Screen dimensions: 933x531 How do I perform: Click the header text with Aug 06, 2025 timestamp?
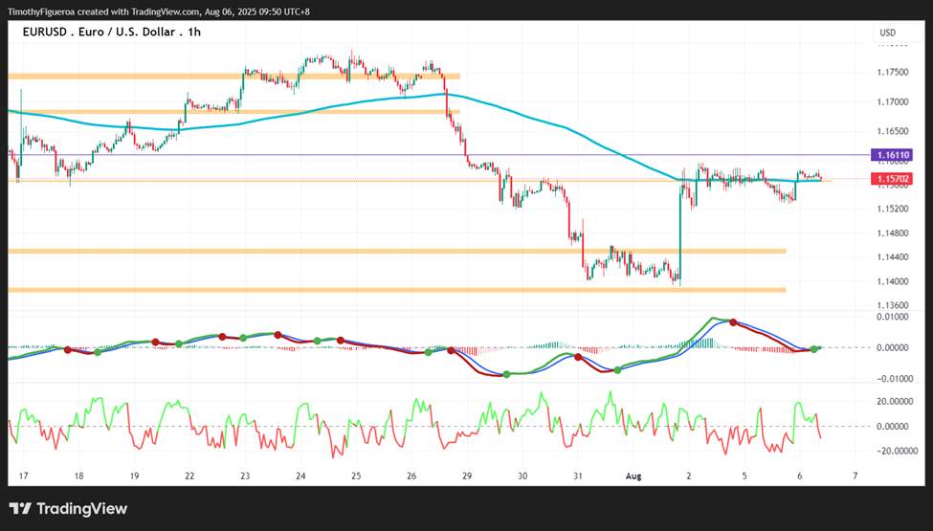(x=158, y=11)
